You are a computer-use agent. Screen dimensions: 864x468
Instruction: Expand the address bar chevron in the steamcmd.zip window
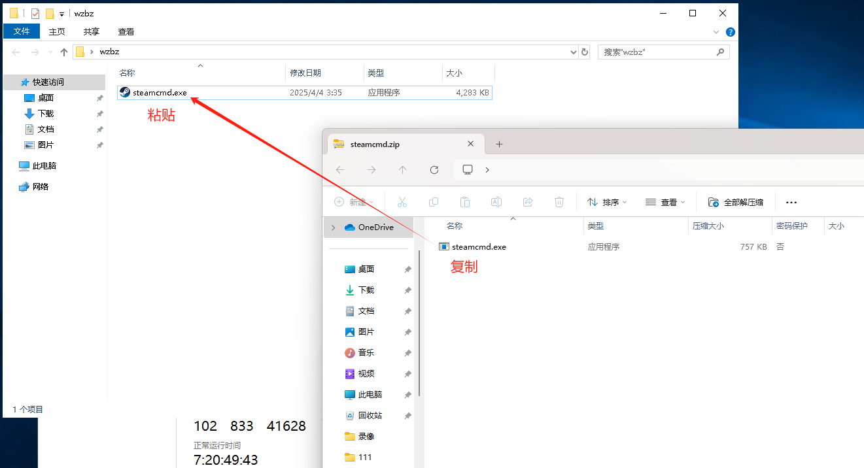tap(487, 169)
